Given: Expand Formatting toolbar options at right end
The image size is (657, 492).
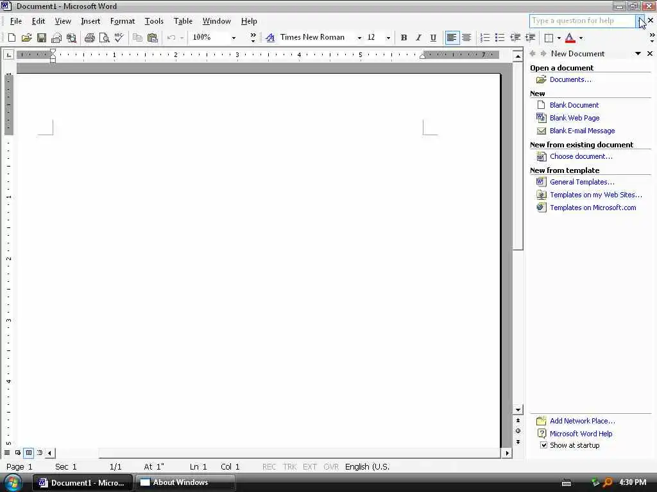Looking at the screenshot, I should coord(652,38).
